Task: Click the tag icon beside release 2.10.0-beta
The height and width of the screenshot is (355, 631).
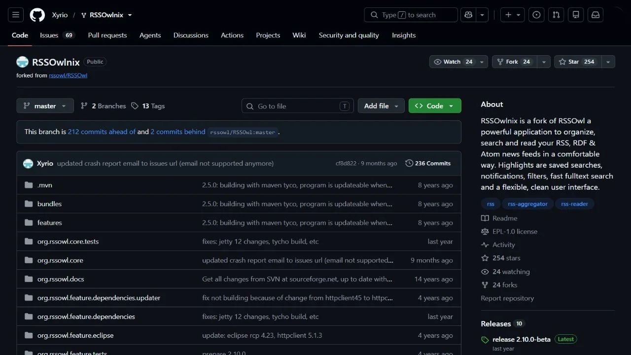Action: [x=485, y=340]
